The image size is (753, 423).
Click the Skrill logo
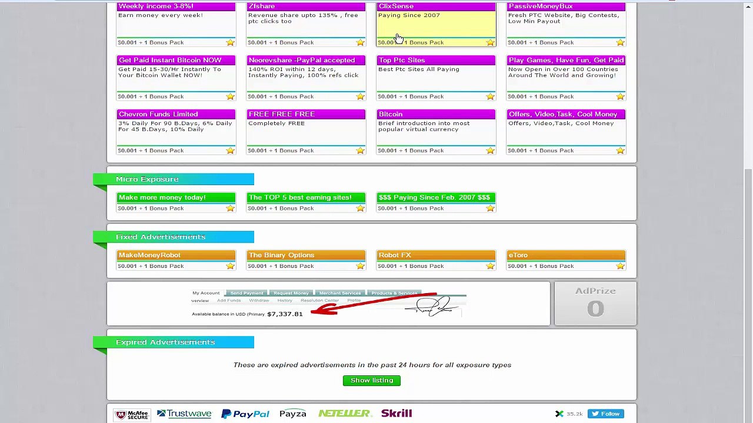[397, 414]
